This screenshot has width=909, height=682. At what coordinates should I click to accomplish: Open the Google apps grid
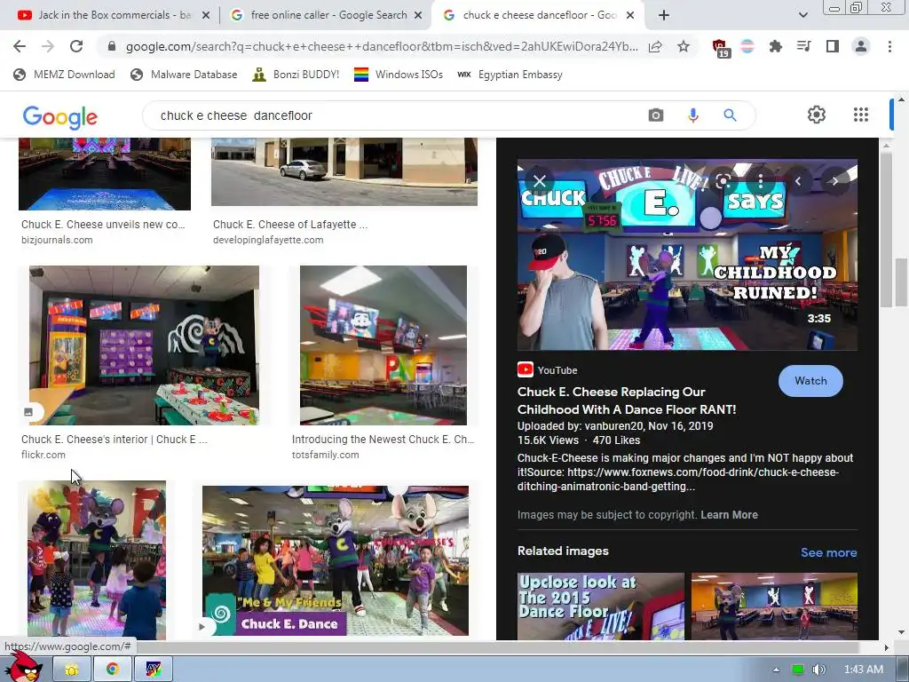861,115
